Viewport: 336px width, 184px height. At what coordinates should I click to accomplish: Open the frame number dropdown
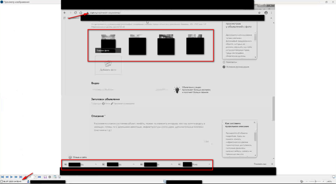click(36, 177)
